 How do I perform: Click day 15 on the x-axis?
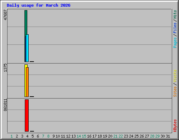84,136
